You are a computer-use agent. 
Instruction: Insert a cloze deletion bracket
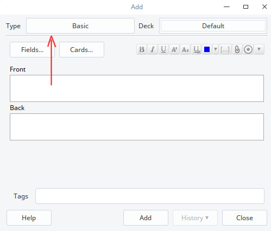point(225,49)
